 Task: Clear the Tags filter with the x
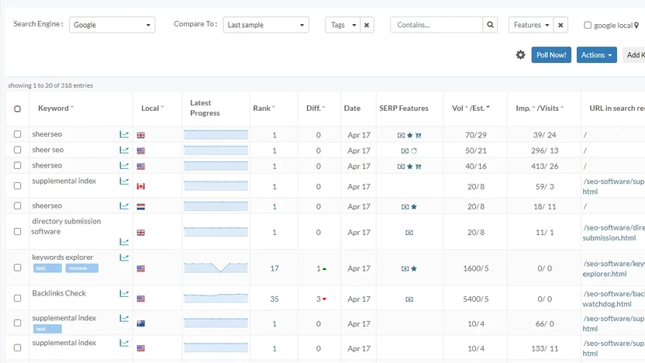[367, 25]
